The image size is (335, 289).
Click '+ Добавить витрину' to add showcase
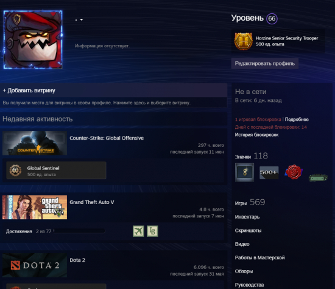[x=29, y=90]
